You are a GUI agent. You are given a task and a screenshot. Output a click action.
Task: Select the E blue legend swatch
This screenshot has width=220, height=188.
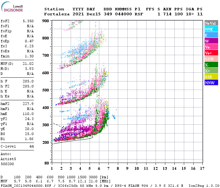click(x=211, y=35)
